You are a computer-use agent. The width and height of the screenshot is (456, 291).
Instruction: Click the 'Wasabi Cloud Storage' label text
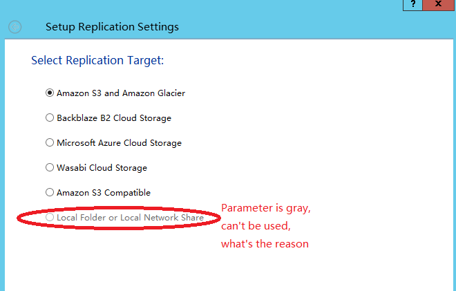102,168
